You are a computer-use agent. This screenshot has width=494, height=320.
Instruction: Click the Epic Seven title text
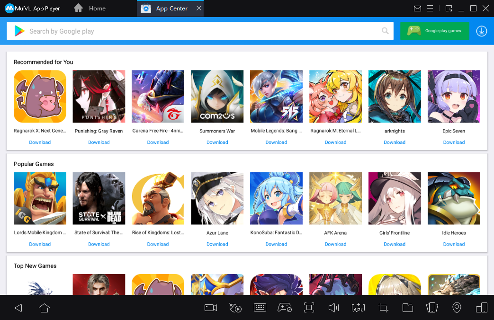(454, 131)
